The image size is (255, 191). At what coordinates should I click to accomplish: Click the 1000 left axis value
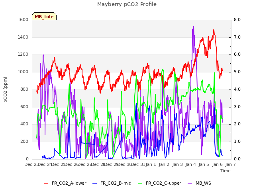23,72
